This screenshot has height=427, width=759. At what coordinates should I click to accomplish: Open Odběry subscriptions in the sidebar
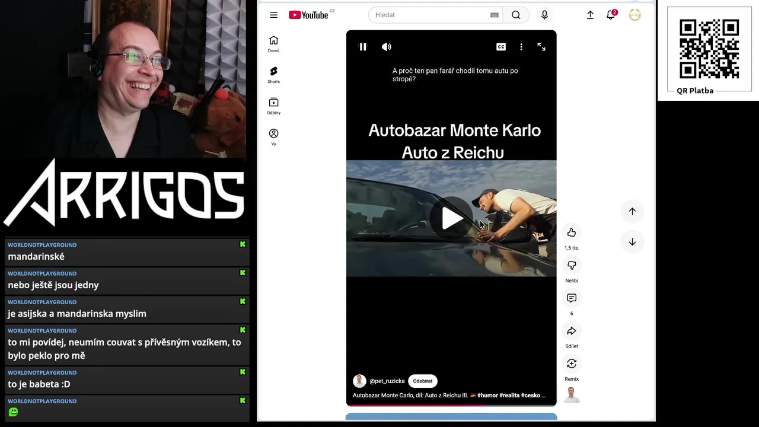point(273,106)
